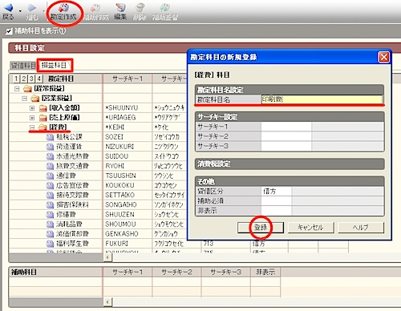Click the 消耗品費 account icon
Viewport: 401px width, 311px height.
[50, 224]
